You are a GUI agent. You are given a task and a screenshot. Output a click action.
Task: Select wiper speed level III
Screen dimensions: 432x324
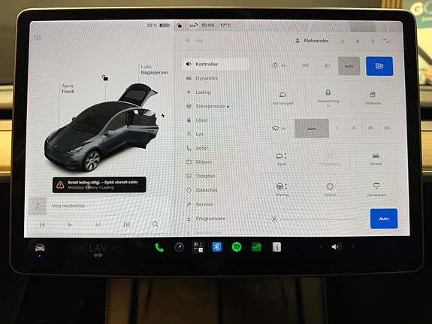370,129
